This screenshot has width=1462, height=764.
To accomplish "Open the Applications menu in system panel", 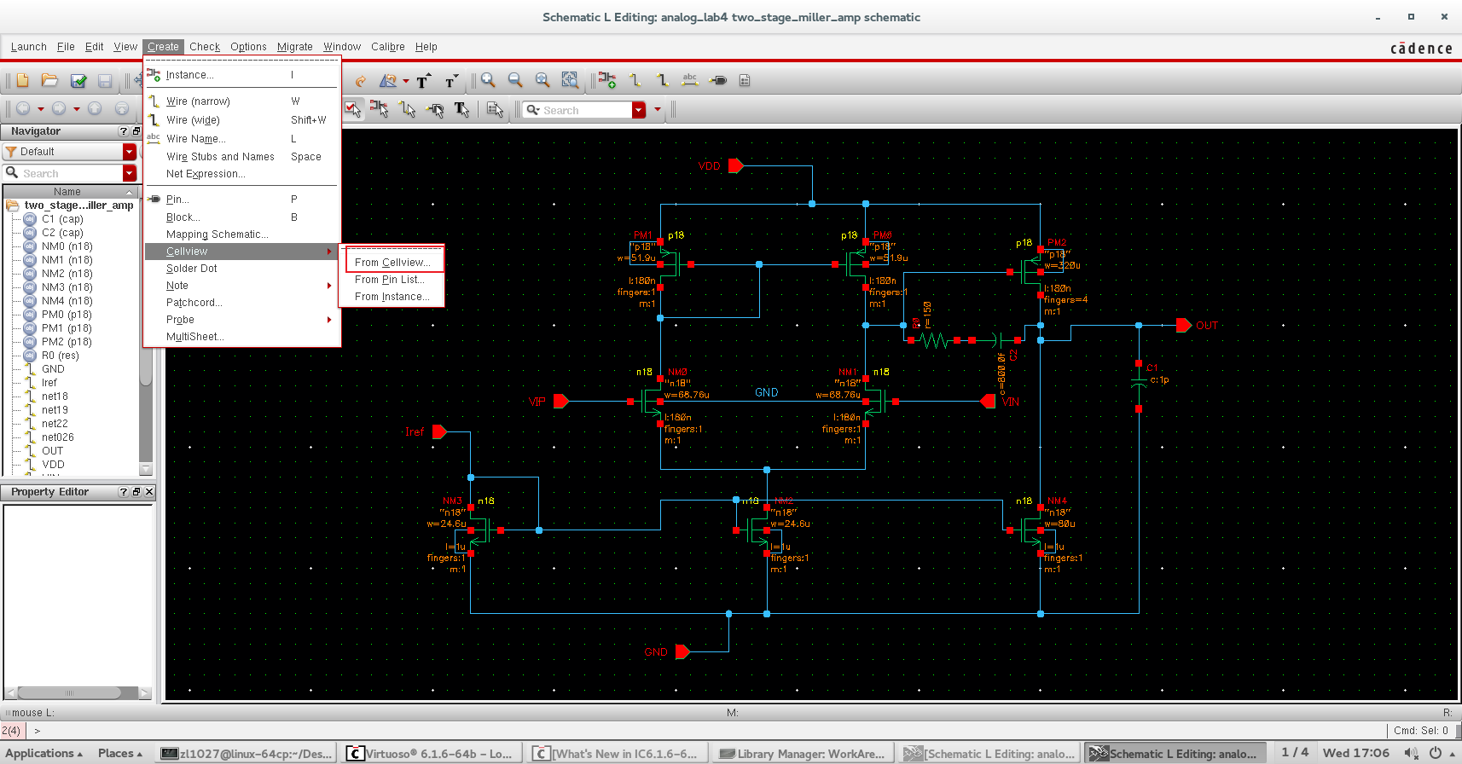I will (x=44, y=753).
